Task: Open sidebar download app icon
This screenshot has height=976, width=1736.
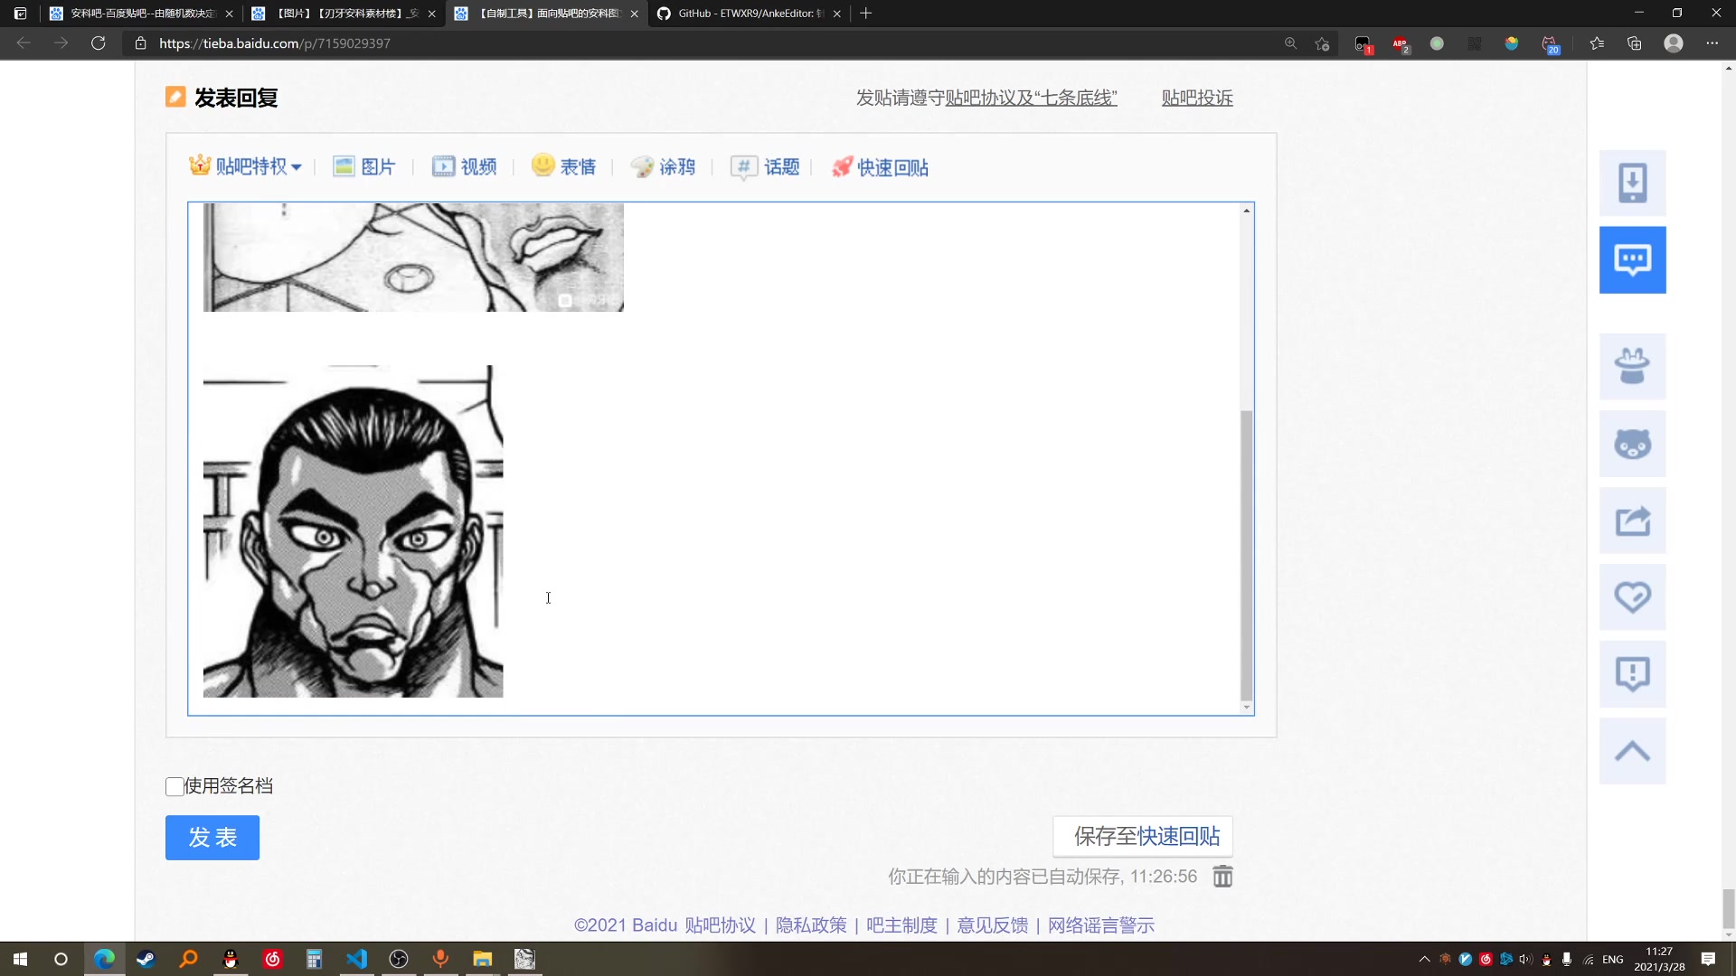Action: [1633, 183]
